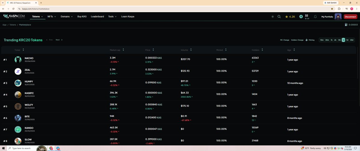Screen dimensions: 360x151
Task: Open the BITE token icon
Action: pyautogui.click(x=18, y=118)
